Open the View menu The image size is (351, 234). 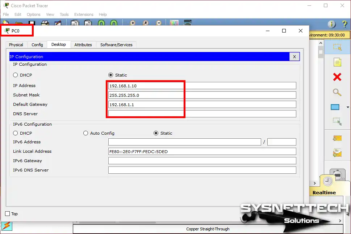pyautogui.click(x=50, y=14)
